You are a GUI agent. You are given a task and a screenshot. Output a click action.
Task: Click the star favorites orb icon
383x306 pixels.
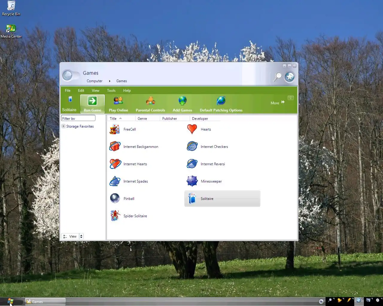(289, 77)
